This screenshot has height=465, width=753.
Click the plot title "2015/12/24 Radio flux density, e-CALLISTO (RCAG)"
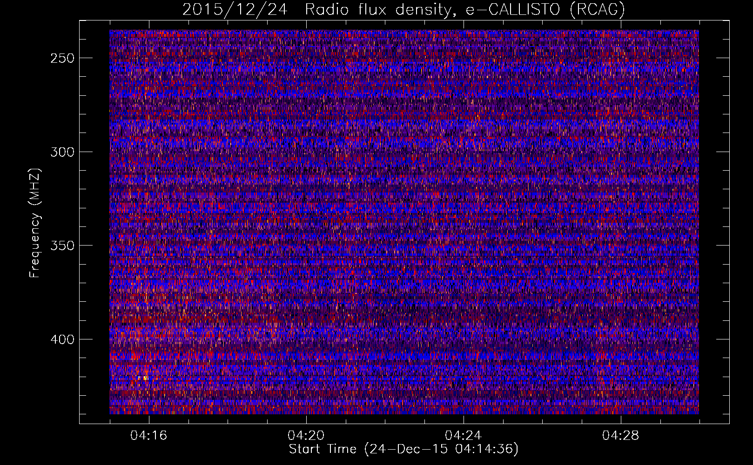point(403,10)
